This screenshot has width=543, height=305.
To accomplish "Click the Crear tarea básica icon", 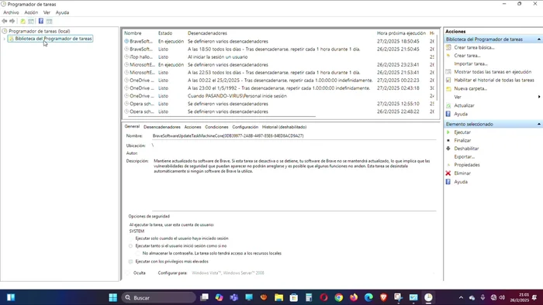I will pyautogui.click(x=448, y=47).
